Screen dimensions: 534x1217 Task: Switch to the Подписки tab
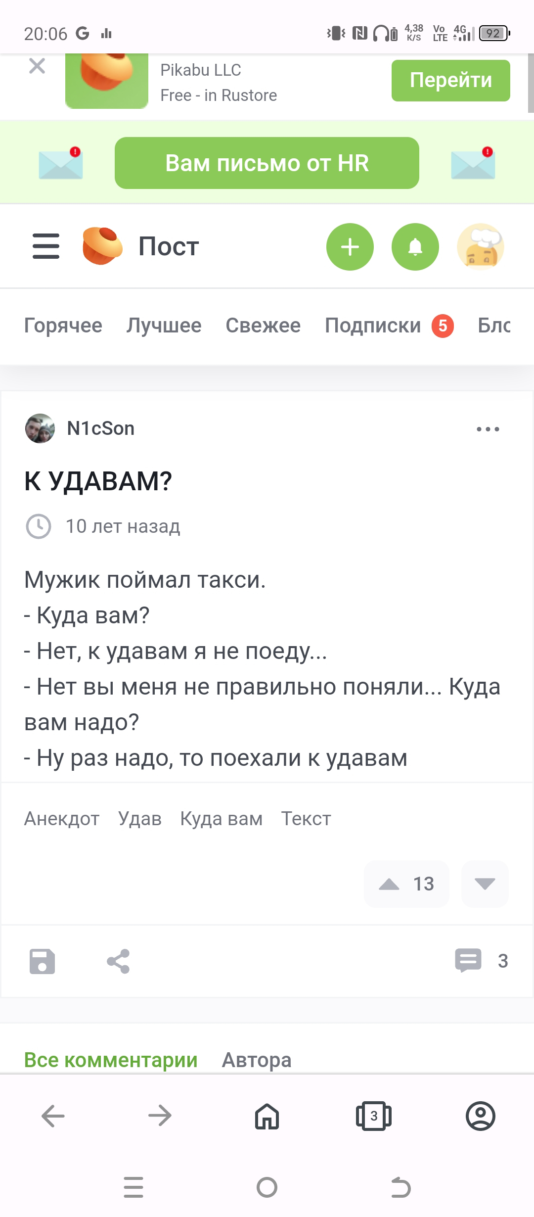373,326
